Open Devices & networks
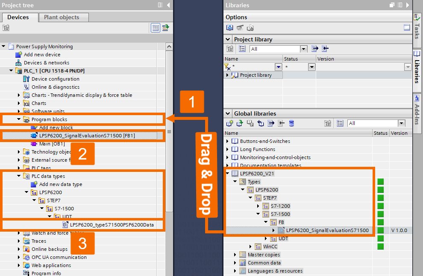This screenshot has height=276, width=423. 47,62
